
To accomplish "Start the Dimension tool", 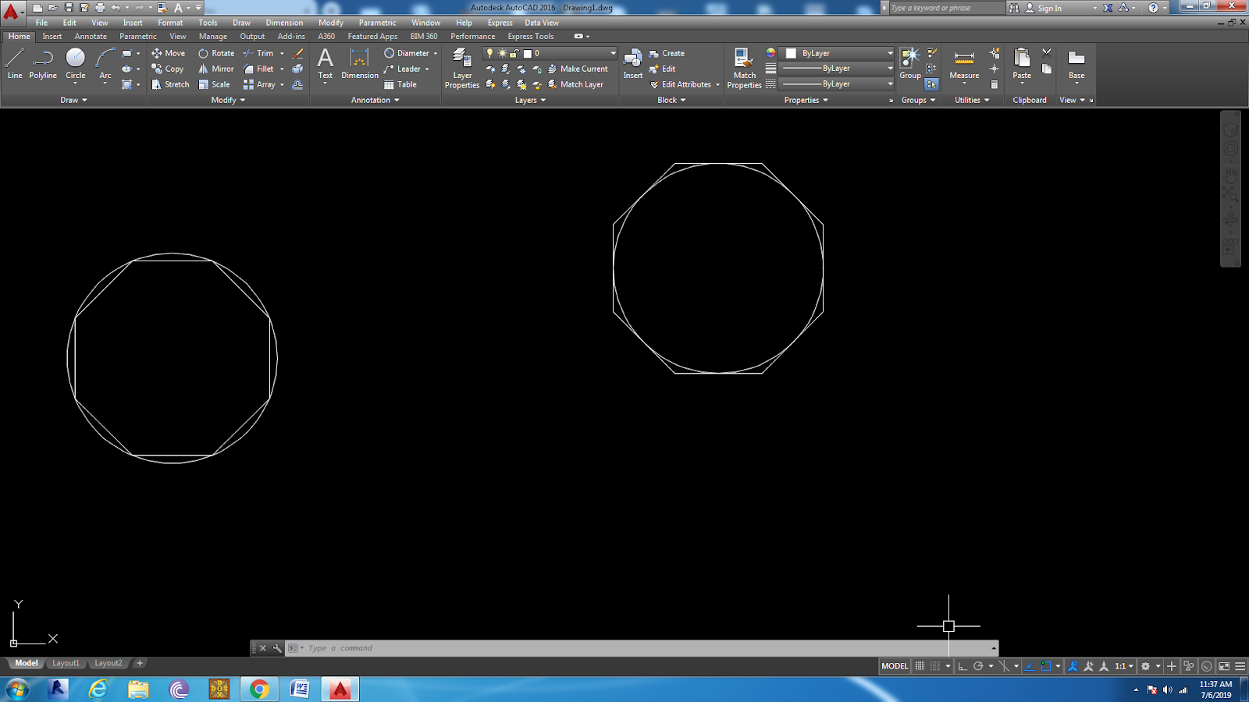I will click(x=358, y=62).
